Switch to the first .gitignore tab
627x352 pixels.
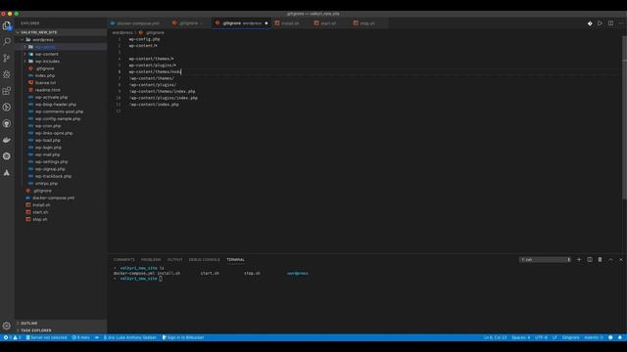(188, 23)
